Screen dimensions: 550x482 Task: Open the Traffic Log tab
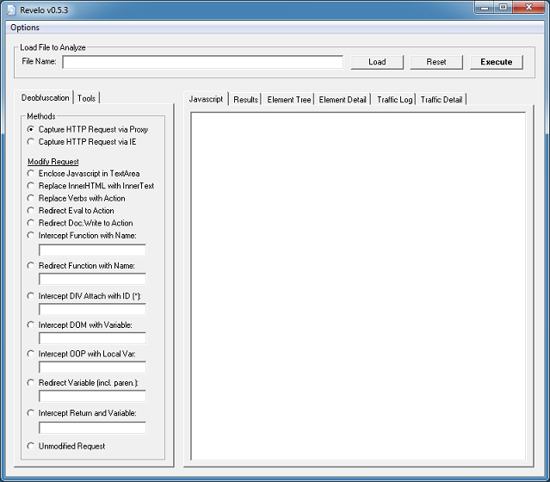394,99
